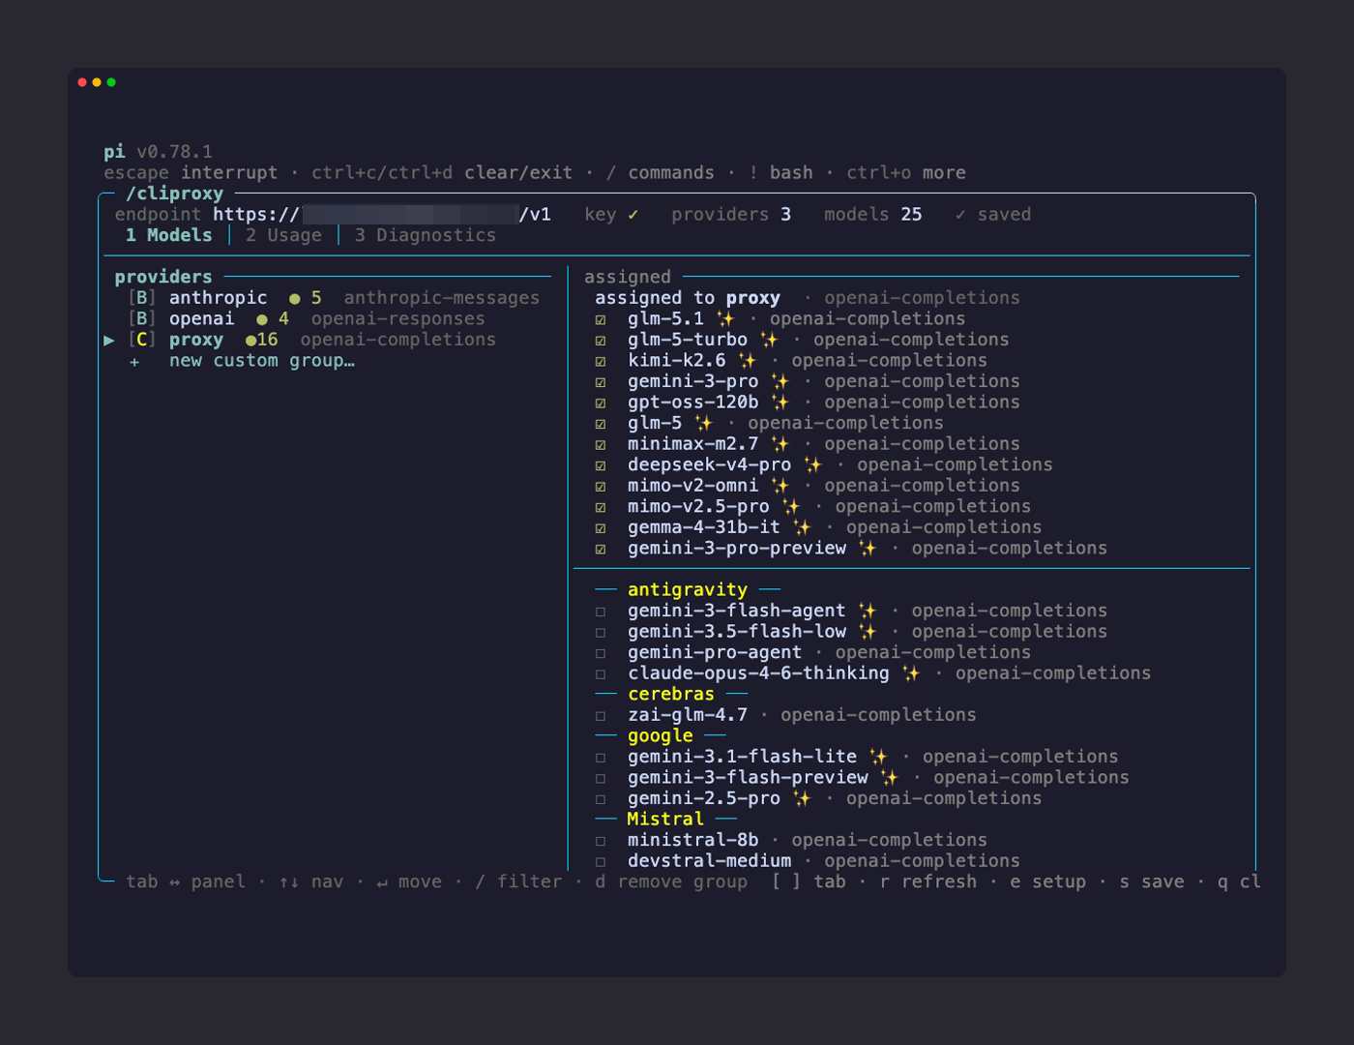Click 'r refresh' in the footer hints
The height and width of the screenshot is (1045, 1354).
(928, 881)
